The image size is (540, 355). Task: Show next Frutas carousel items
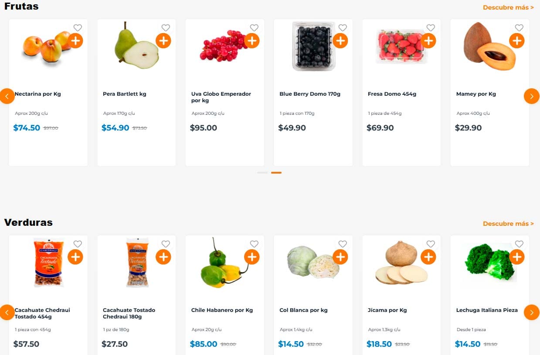(x=531, y=96)
